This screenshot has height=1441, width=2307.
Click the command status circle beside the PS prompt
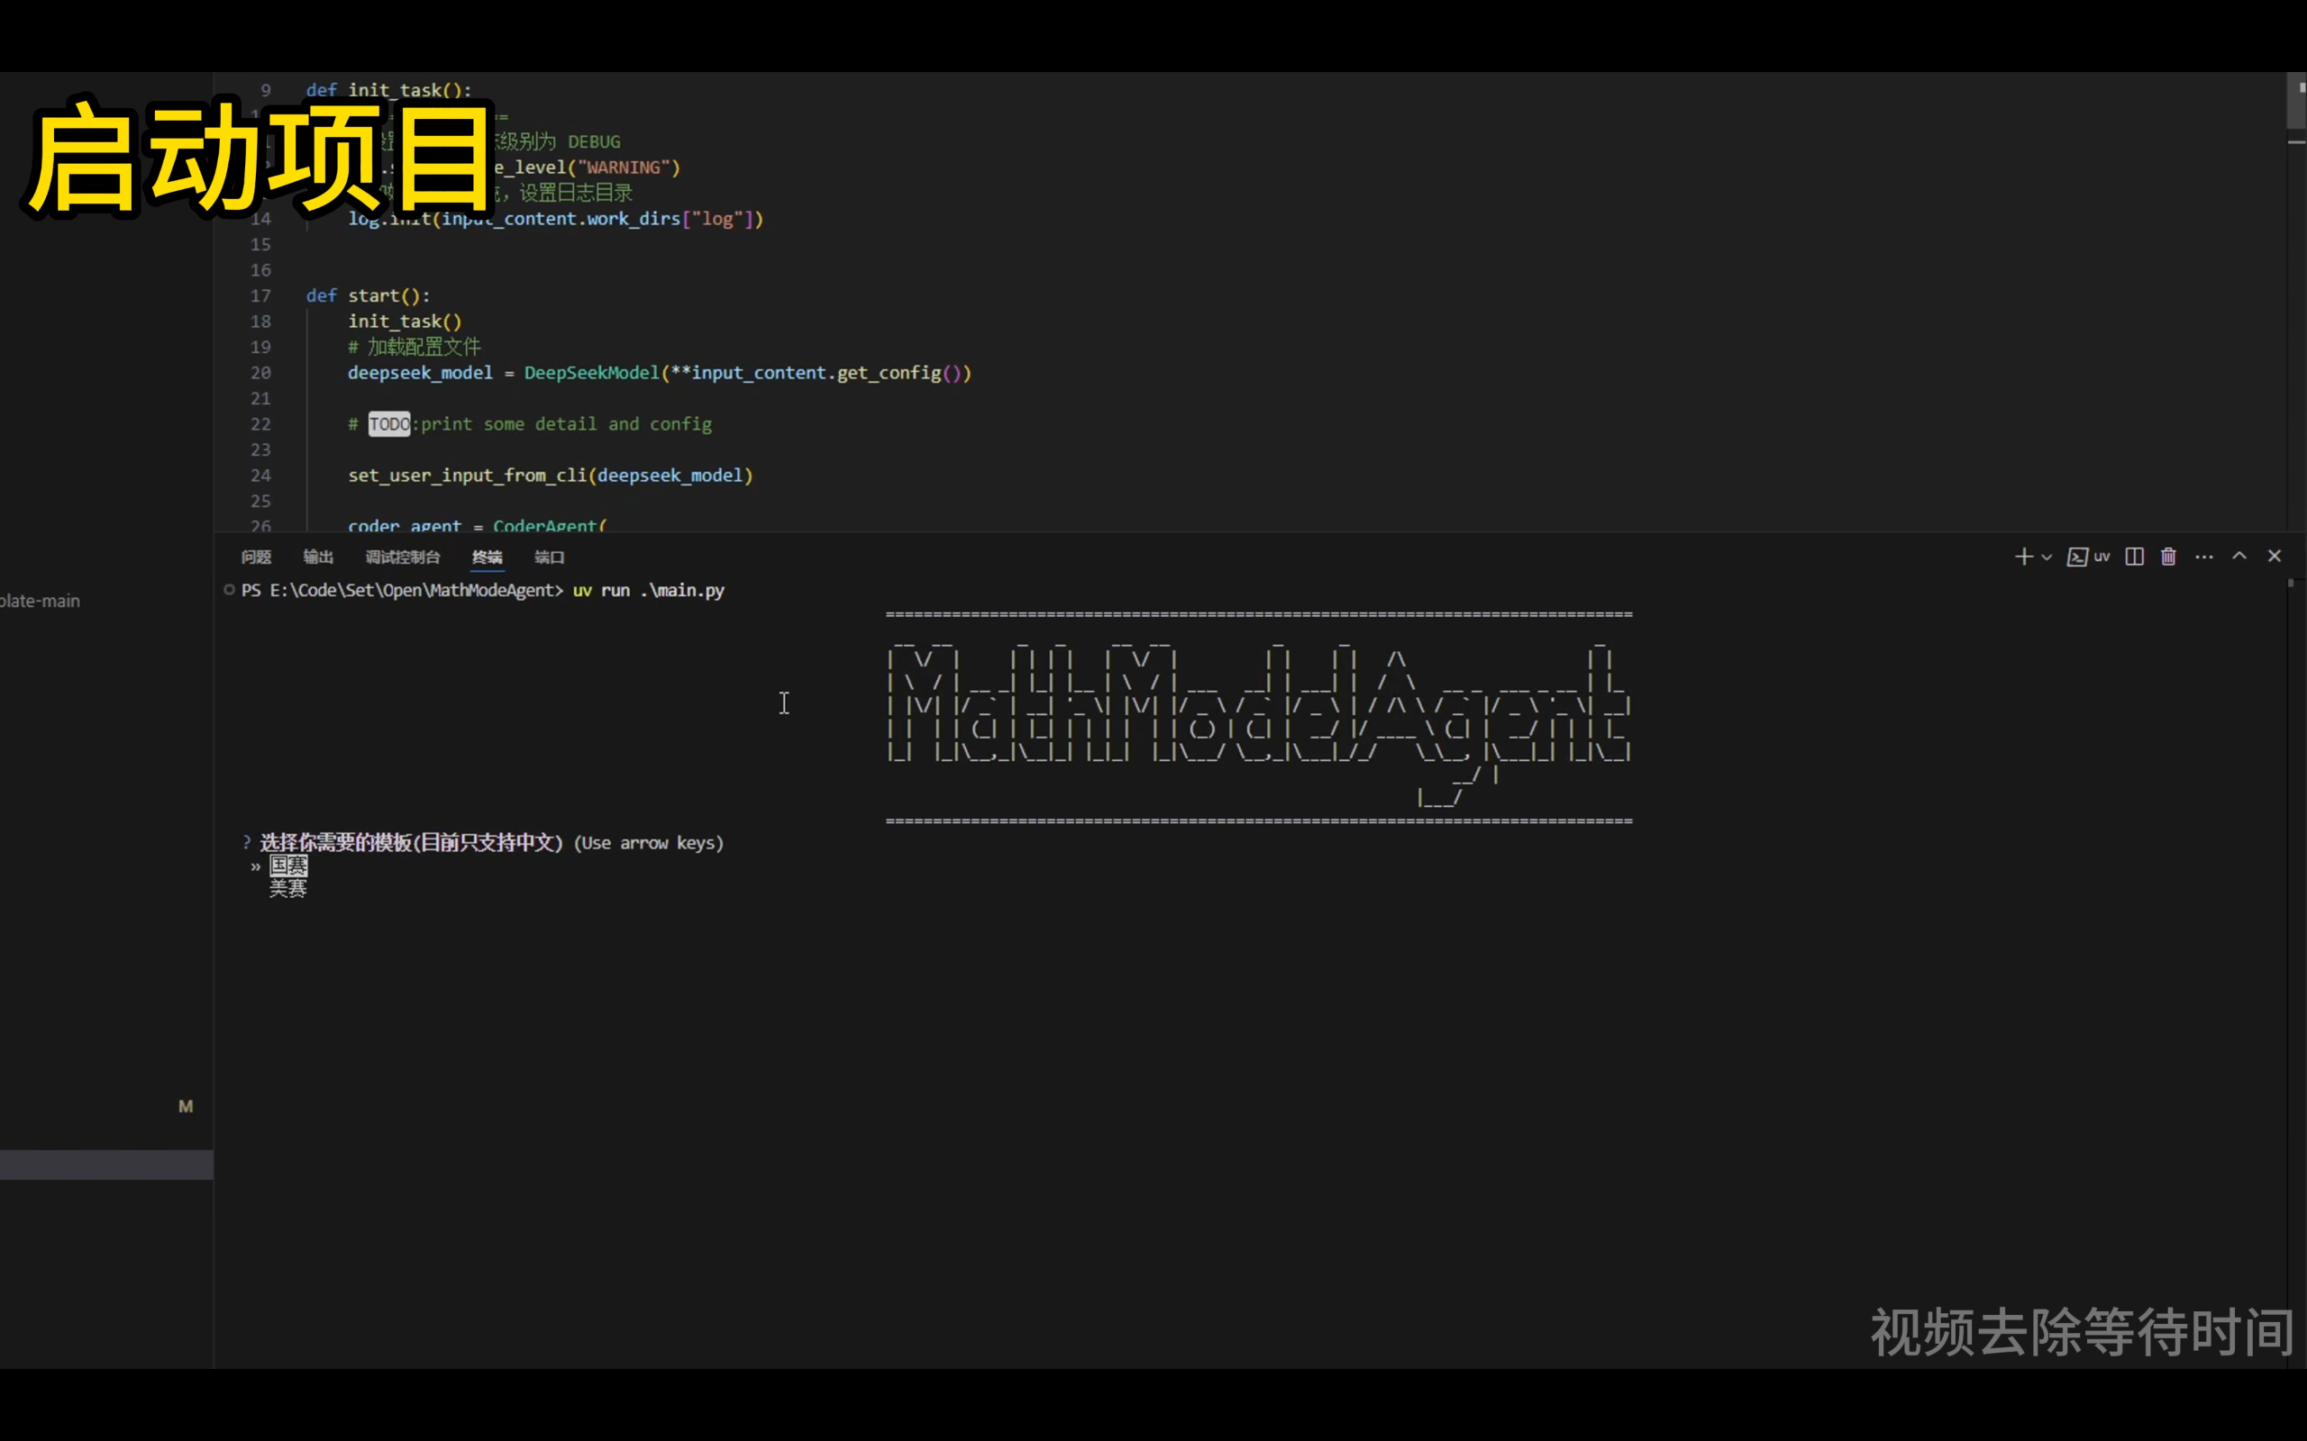[229, 590]
